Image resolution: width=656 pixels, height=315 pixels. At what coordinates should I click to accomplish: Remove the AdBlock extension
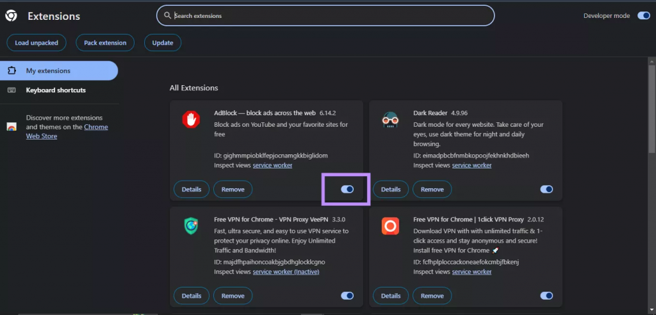(233, 189)
